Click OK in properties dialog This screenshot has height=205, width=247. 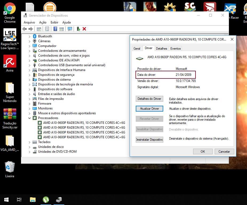tap(203, 152)
